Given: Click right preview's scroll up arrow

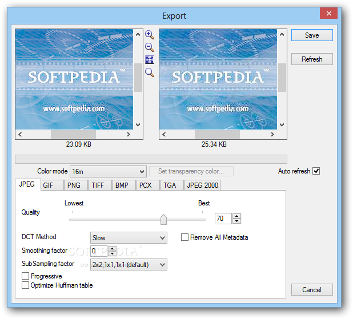Looking at the screenshot, I should click(x=282, y=34).
